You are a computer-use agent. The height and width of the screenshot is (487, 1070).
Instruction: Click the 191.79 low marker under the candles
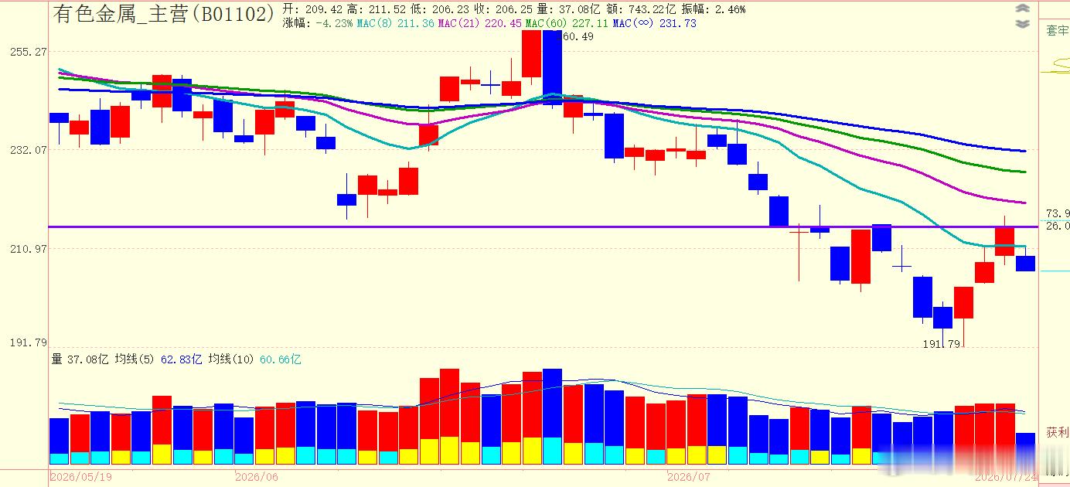pos(941,344)
